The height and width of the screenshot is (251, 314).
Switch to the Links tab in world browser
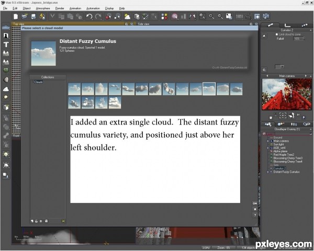(306, 124)
